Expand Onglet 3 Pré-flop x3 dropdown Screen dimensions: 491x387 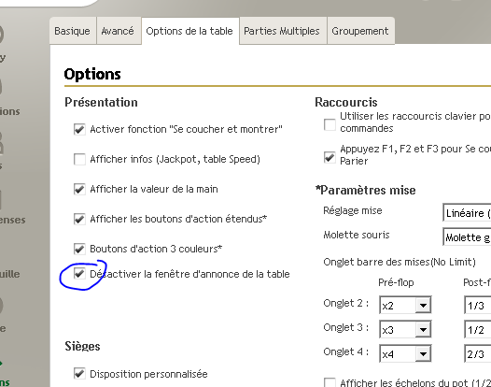point(405,329)
